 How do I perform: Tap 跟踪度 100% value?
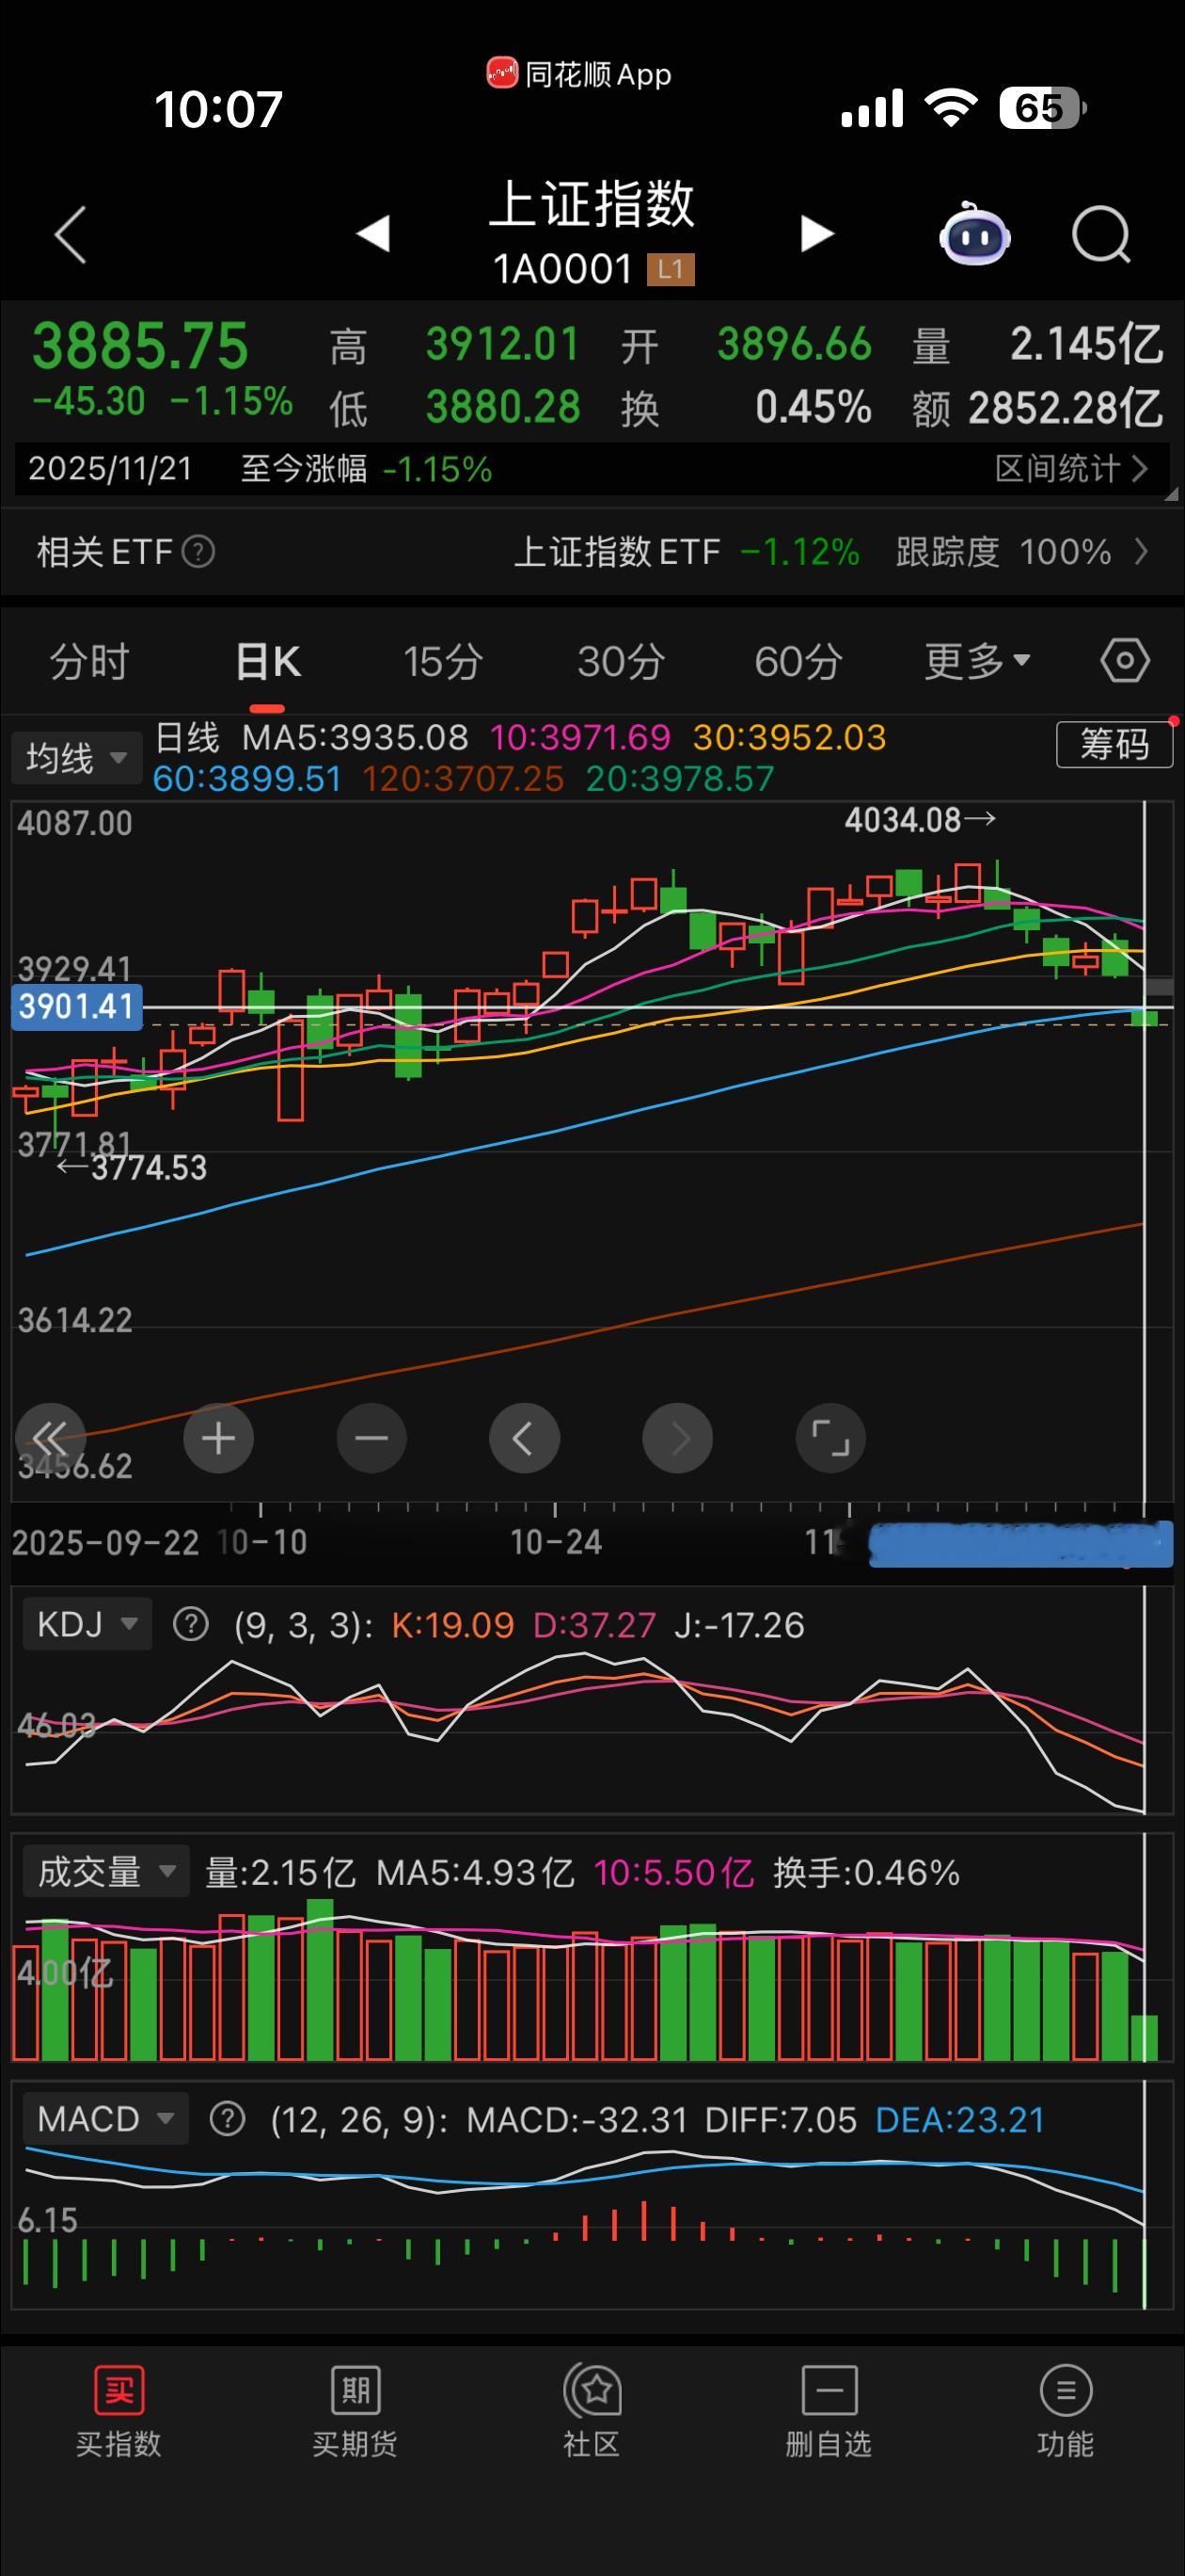point(1003,551)
